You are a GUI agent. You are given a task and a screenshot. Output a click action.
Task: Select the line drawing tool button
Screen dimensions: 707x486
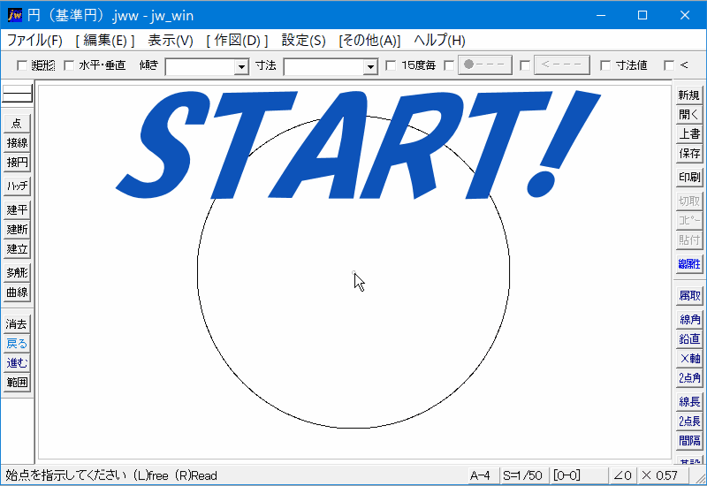[17, 94]
